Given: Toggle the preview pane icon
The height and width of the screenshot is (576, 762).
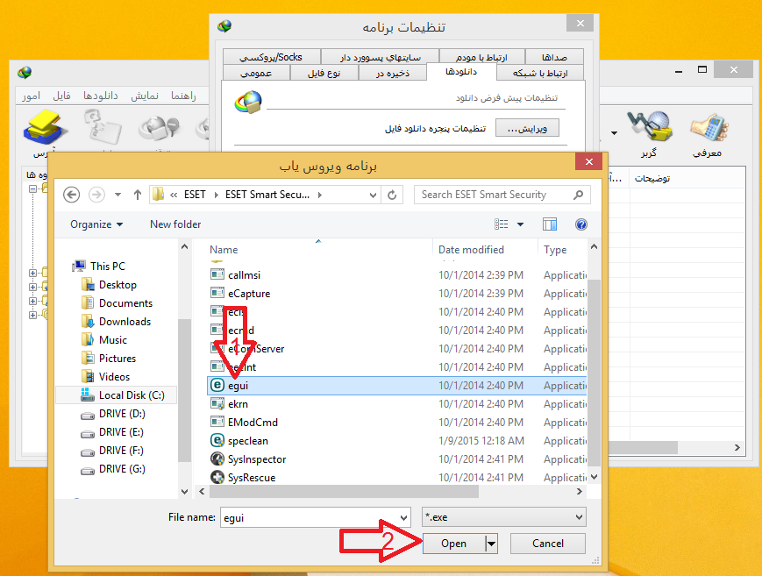Looking at the screenshot, I should [x=550, y=224].
